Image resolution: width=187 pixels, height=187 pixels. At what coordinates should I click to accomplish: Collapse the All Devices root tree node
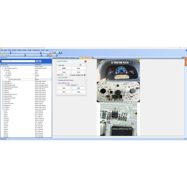tap(1, 67)
